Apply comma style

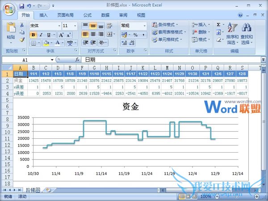tap(143, 35)
